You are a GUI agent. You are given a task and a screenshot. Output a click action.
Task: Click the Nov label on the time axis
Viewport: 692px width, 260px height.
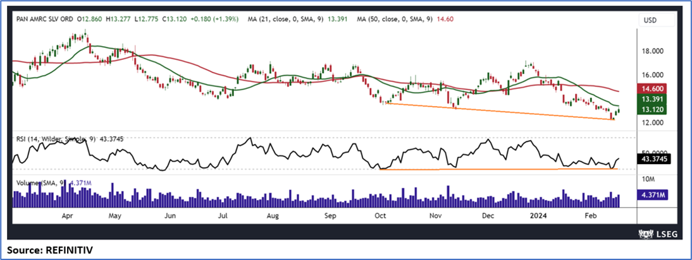coord(436,216)
